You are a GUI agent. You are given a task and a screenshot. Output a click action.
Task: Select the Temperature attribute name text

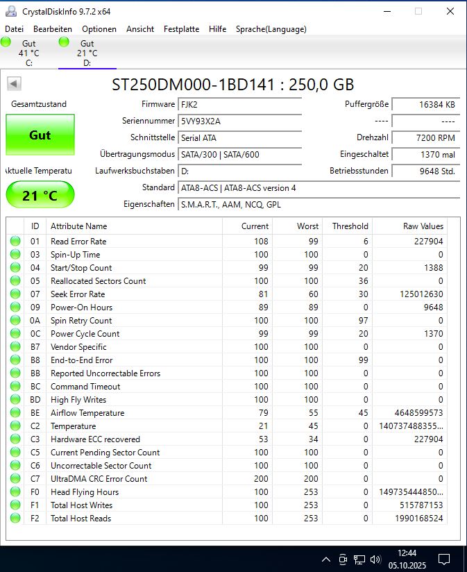74,426
